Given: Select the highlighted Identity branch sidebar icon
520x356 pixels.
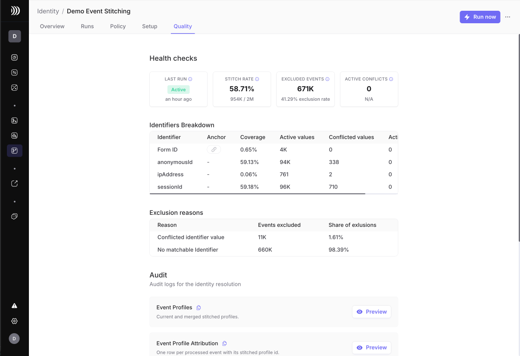Looking at the screenshot, I should [14, 151].
